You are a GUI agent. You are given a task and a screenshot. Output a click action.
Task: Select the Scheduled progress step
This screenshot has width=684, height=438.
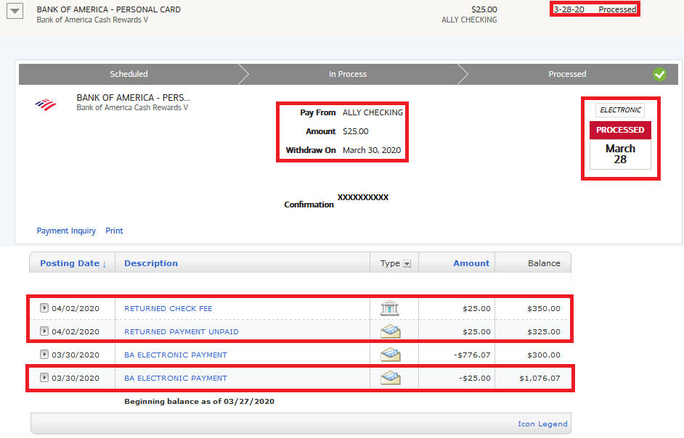tap(129, 74)
